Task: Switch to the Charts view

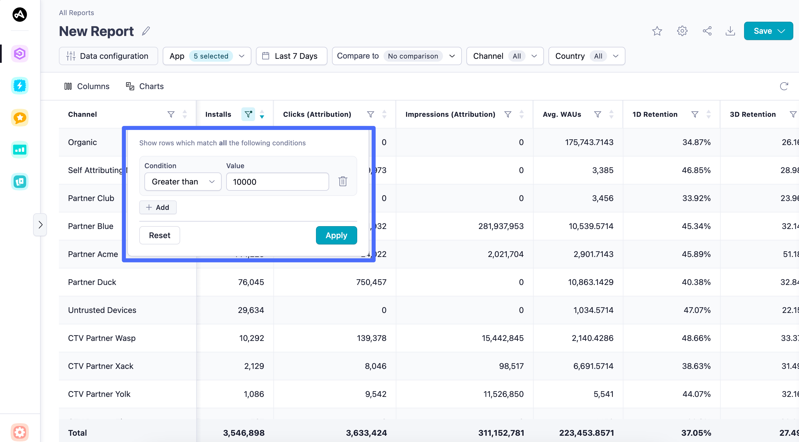Action: coord(144,86)
